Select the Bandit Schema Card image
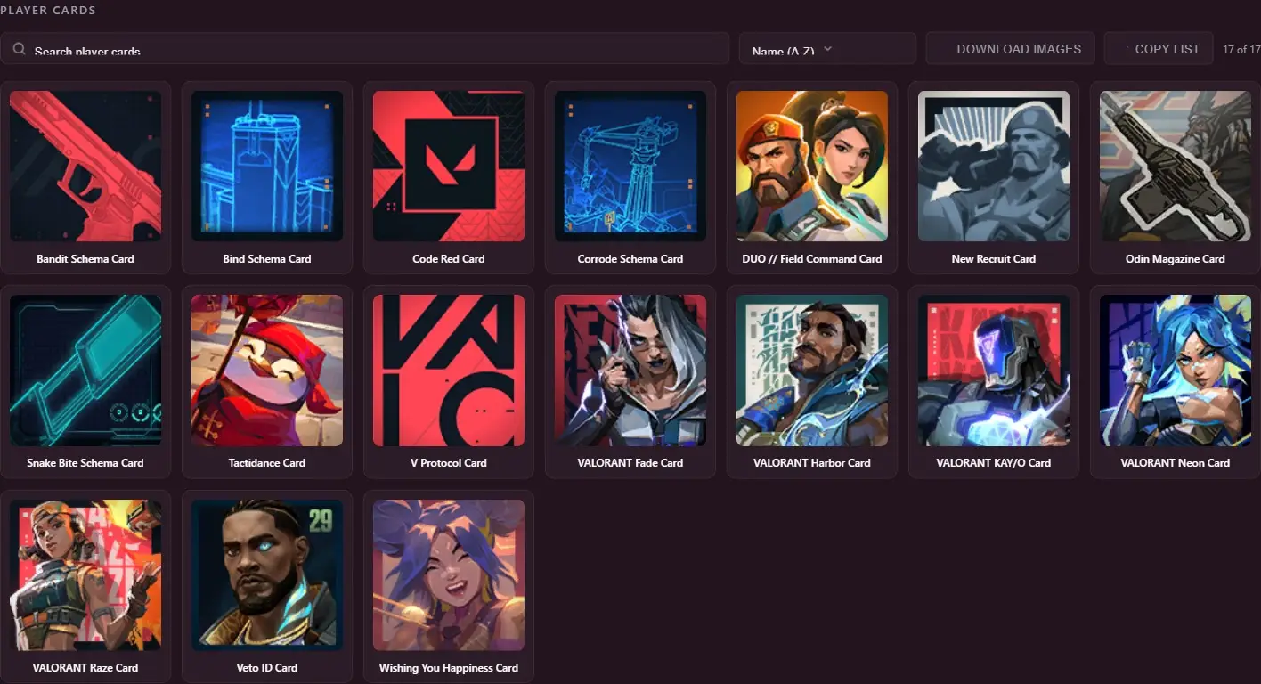 pyautogui.click(x=85, y=166)
